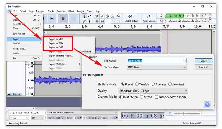Viewport: 222px width, 129px height.
Task: Click the red Record button
Action: [63, 18]
